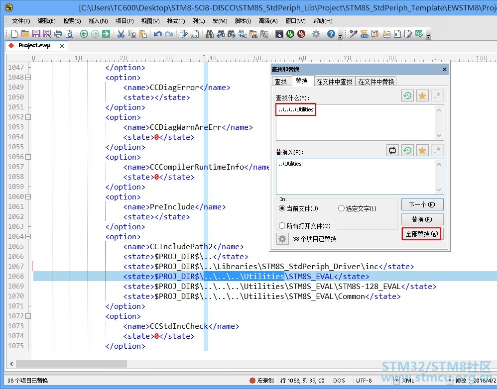The height and width of the screenshot is (389, 497).
Task: Collapse the fold at line 1060
Action: tap(28, 196)
